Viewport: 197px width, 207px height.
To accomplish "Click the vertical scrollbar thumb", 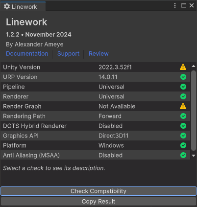I will pos(194,111).
